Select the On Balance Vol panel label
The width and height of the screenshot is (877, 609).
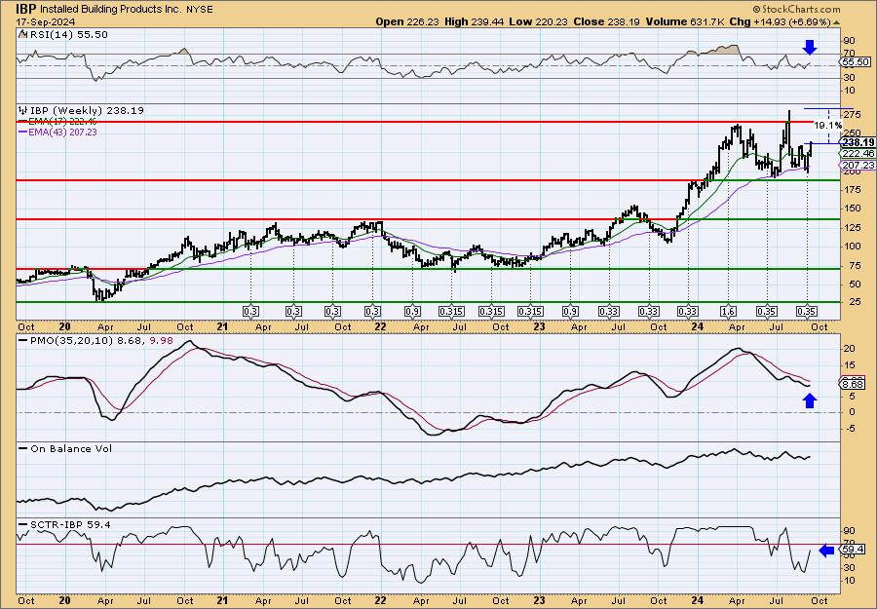point(65,448)
